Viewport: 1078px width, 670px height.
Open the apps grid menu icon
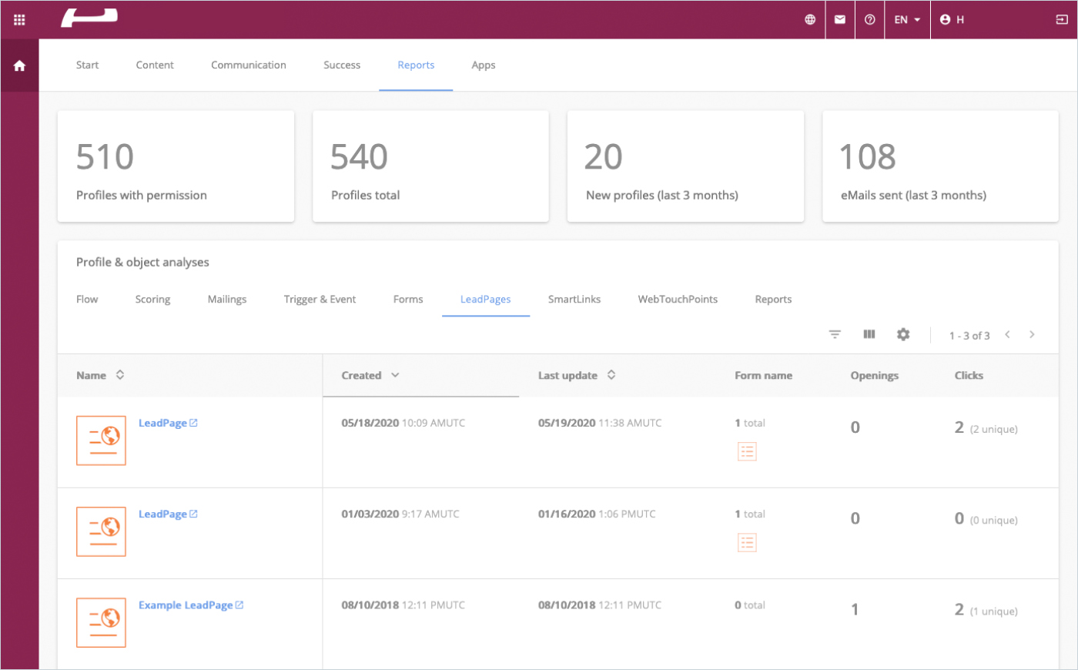point(19,20)
